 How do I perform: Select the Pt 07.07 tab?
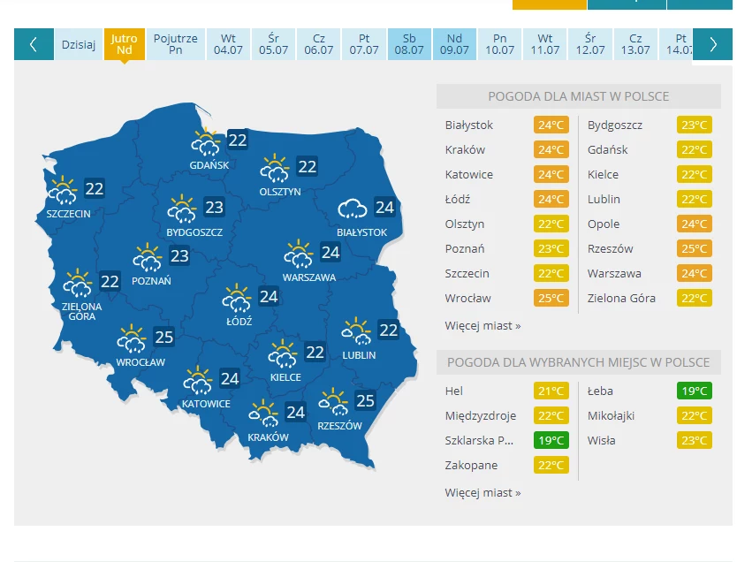coord(364,44)
